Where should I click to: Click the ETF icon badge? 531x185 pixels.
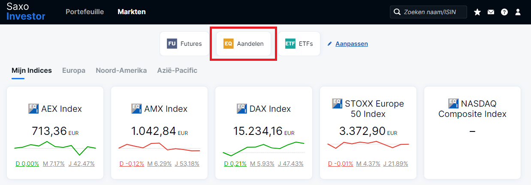(x=290, y=44)
